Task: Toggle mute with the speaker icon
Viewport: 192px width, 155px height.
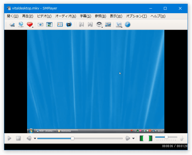Action: coord(182,138)
